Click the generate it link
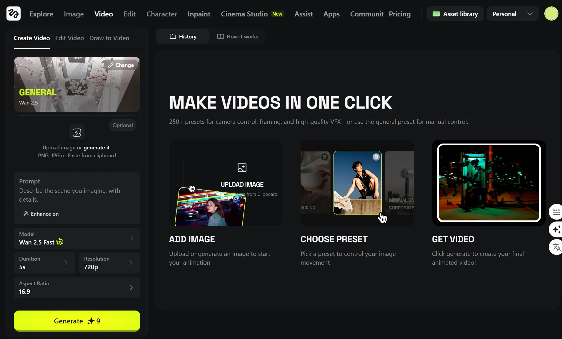This screenshot has width=562, height=339. pos(96,148)
